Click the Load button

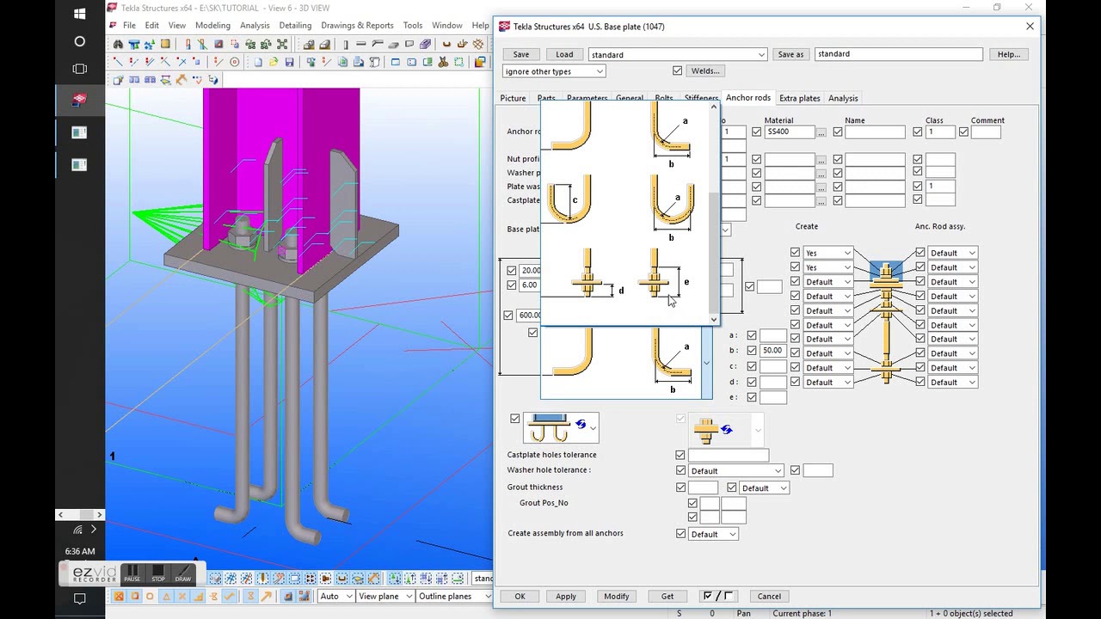tap(564, 54)
